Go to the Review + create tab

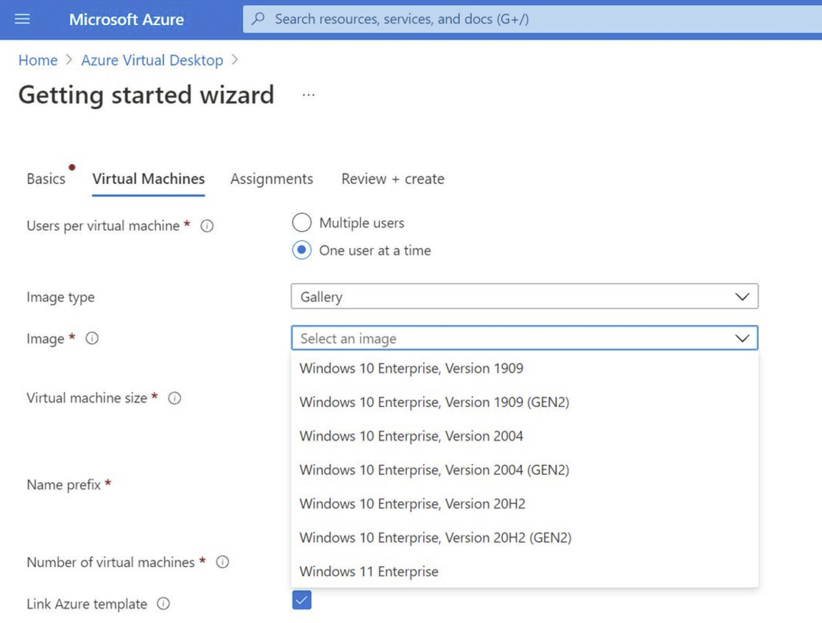coord(393,179)
